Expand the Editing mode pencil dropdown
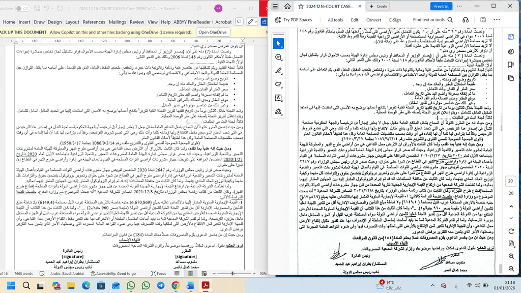The height and width of the screenshot is (293, 521). click(x=252, y=22)
